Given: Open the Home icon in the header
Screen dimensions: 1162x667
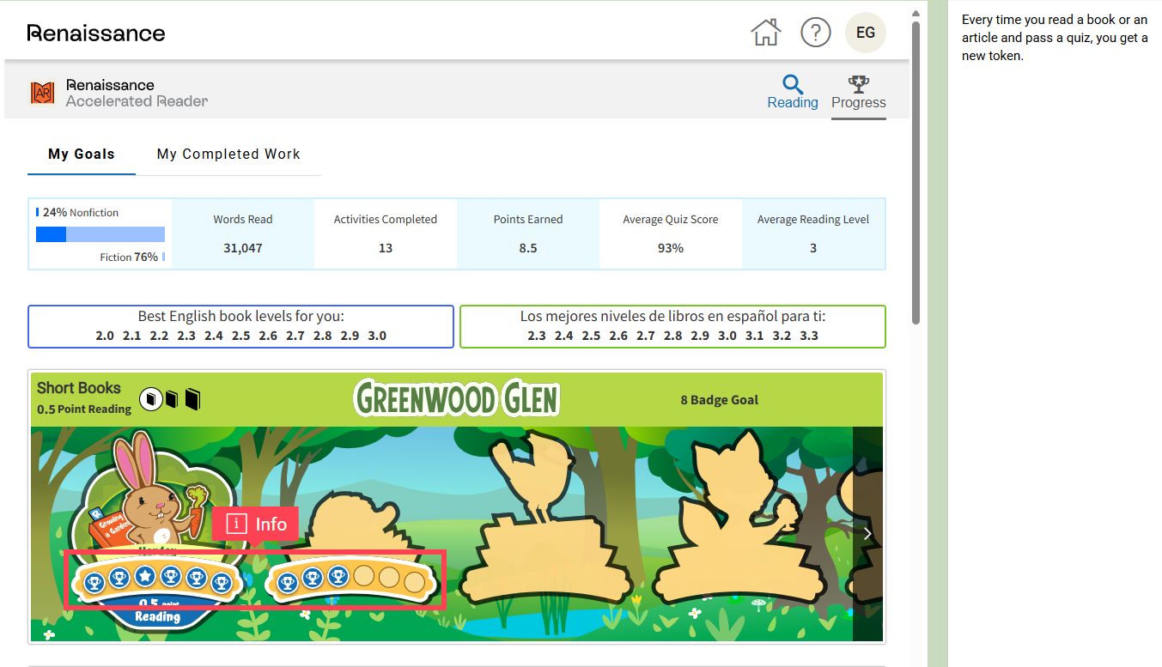Looking at the screenshot, I should tap(765, 32).
